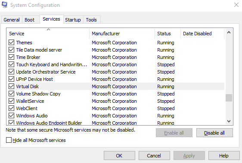The height and width of the screenshot is (163, 242).
Task: Toggle the Tile Data model server checkbox
Action: (12, 50)
